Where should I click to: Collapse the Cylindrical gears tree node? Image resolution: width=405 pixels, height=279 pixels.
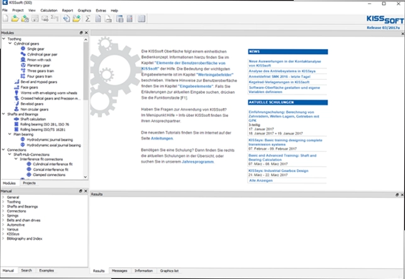pos(10,43)
